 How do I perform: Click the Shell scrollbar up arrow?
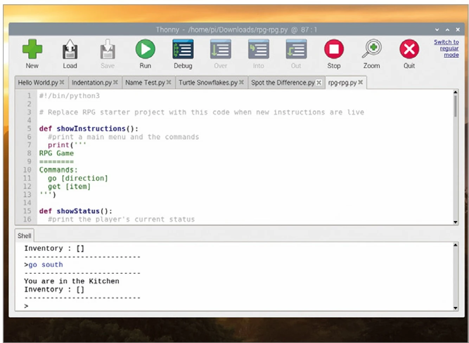[456, 245]
